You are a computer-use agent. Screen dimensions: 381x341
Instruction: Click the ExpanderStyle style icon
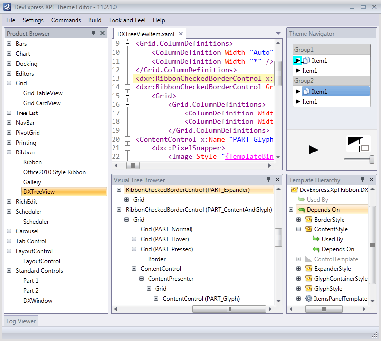point(308,268)
